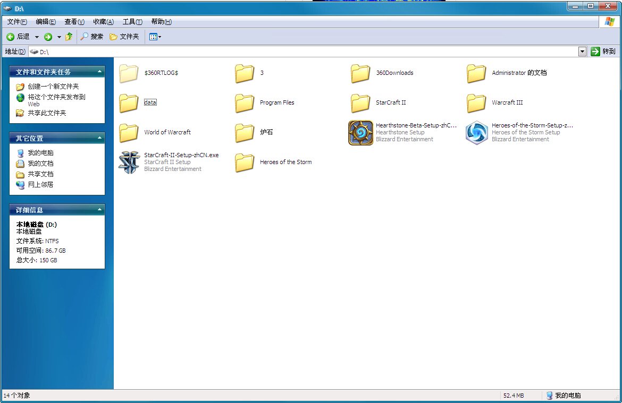Click the 转到 Go button

click(x=603, y=52)
